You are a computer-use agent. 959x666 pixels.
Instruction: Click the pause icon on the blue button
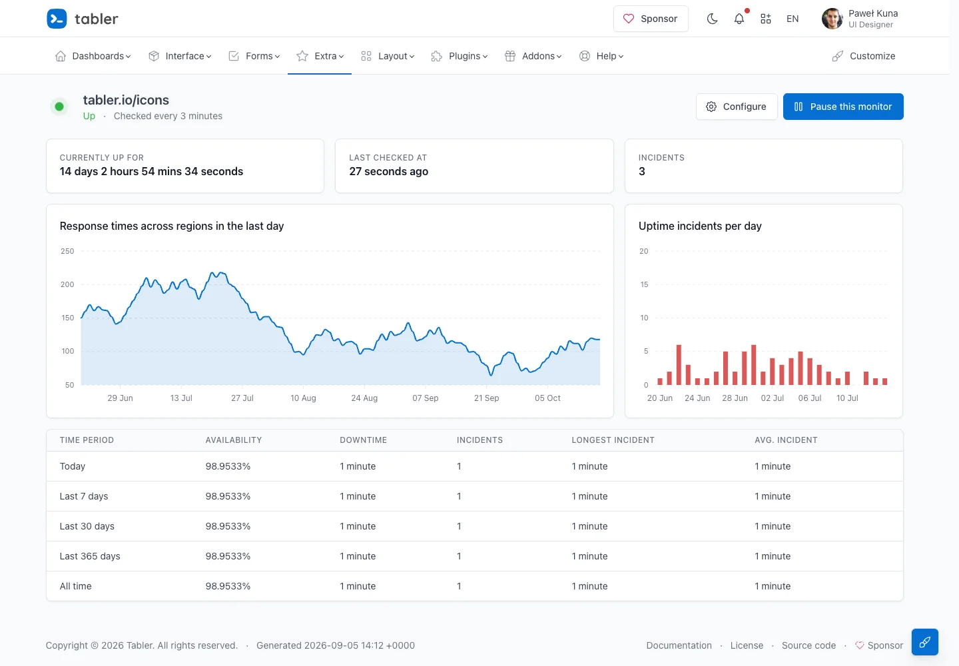pos(799,107)
